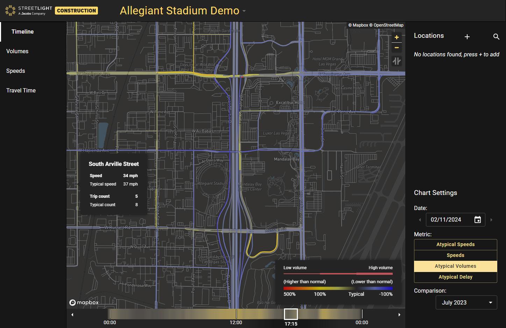Viewport: 506px width, 328px height.
Task: Click the W Russell Rd street label
Action: 117,228
